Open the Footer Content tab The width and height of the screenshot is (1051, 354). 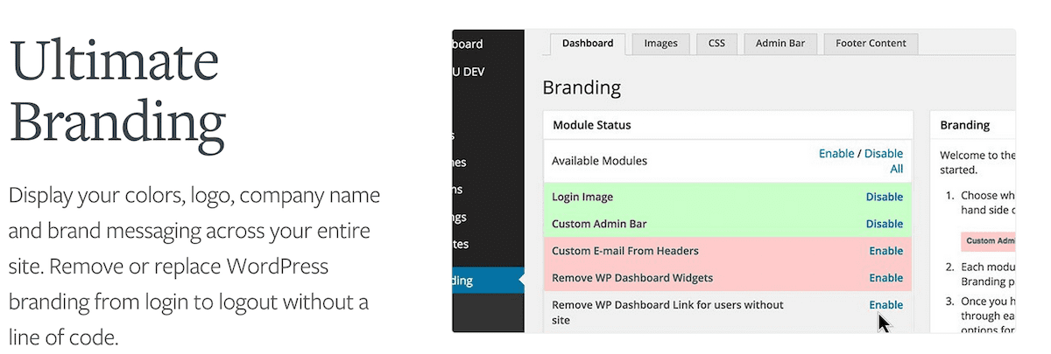click(x=871, y=44)
